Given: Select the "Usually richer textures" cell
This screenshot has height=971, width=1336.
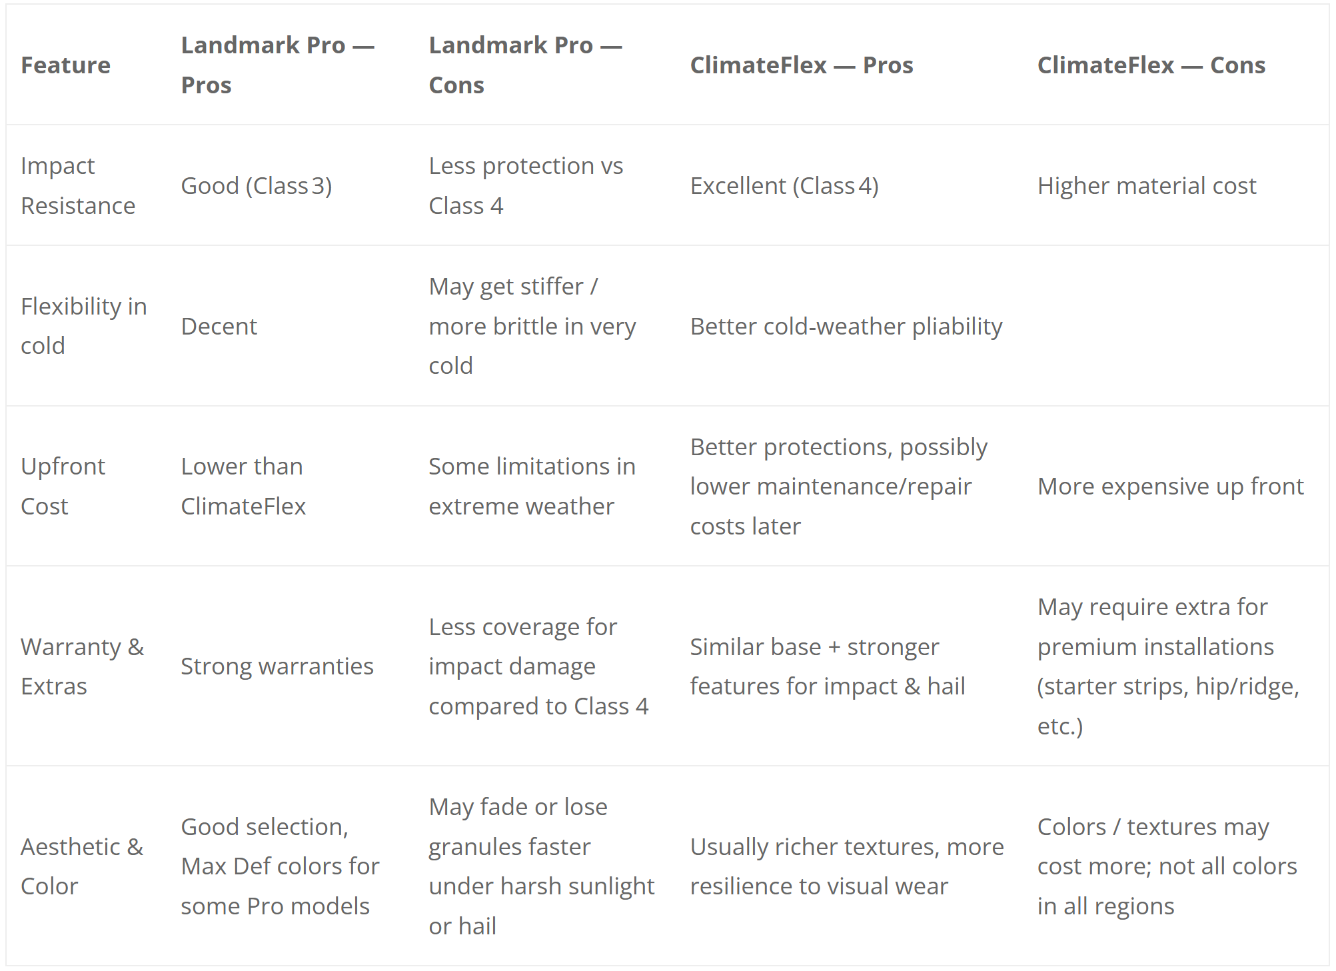Looking at the screenshot, I should point(846,866).
